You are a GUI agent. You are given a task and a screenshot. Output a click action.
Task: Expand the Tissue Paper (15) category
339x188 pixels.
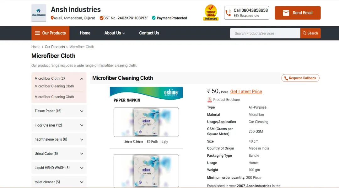pos(82,111)
